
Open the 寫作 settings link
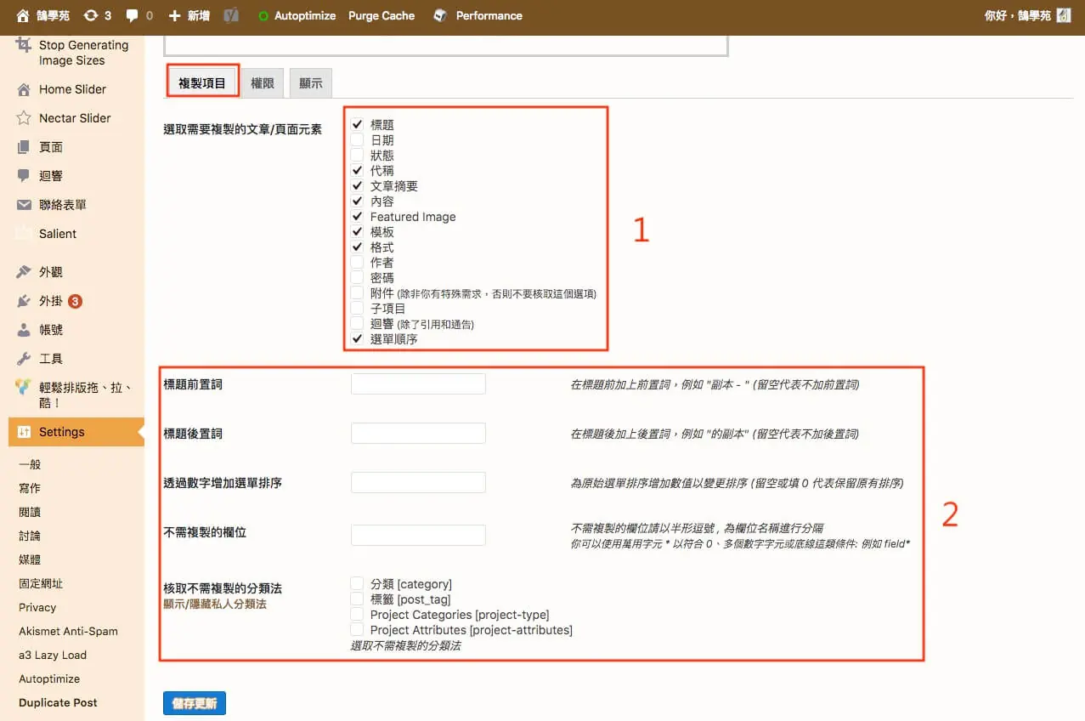(30, 488)
